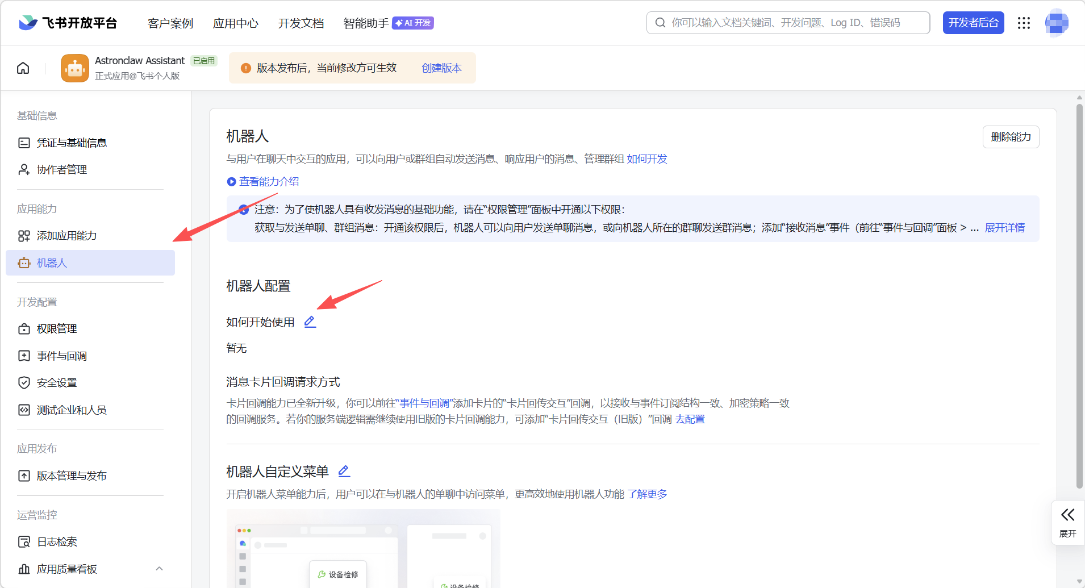The width and height of the screenshot is (1085, 588).
Task: Click the Astronclaw Assistant app icon
Action: tap(74, 68)
